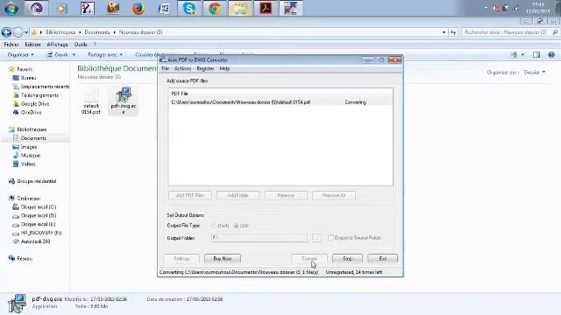This screenshot has width=561, height=315.
Task: Open Emplacements récents in the sidebar
Action: pos(45,87)
